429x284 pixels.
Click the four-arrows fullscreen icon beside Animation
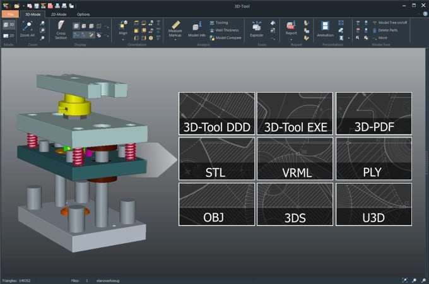pos(341,23)
